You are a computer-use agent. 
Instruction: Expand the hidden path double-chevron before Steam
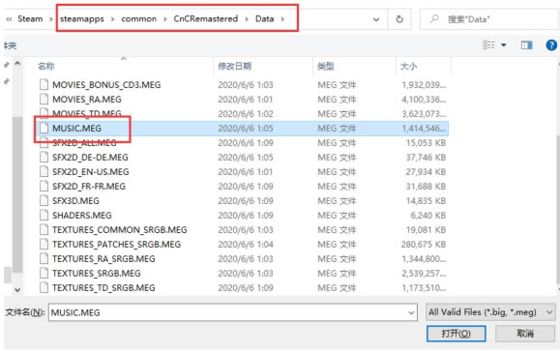click(9, 19)
